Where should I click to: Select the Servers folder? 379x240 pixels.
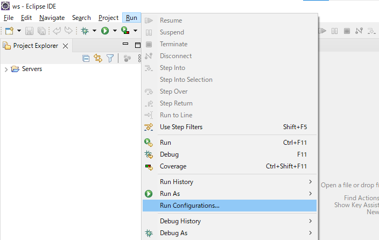click(x=26, y=69)
